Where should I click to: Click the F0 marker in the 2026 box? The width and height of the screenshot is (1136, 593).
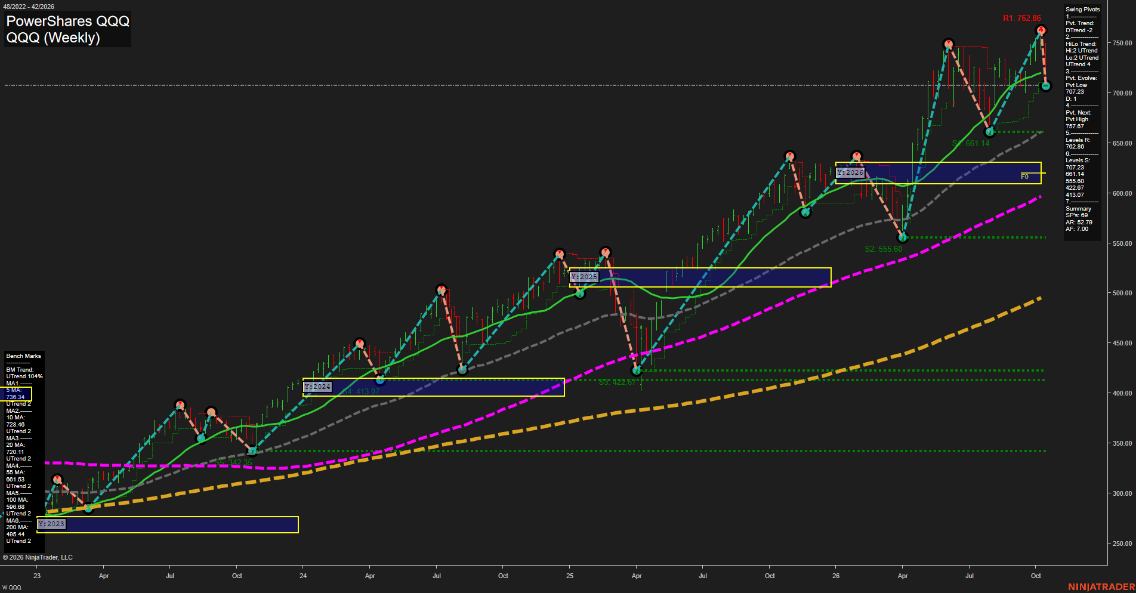(x=1024, y=177)
